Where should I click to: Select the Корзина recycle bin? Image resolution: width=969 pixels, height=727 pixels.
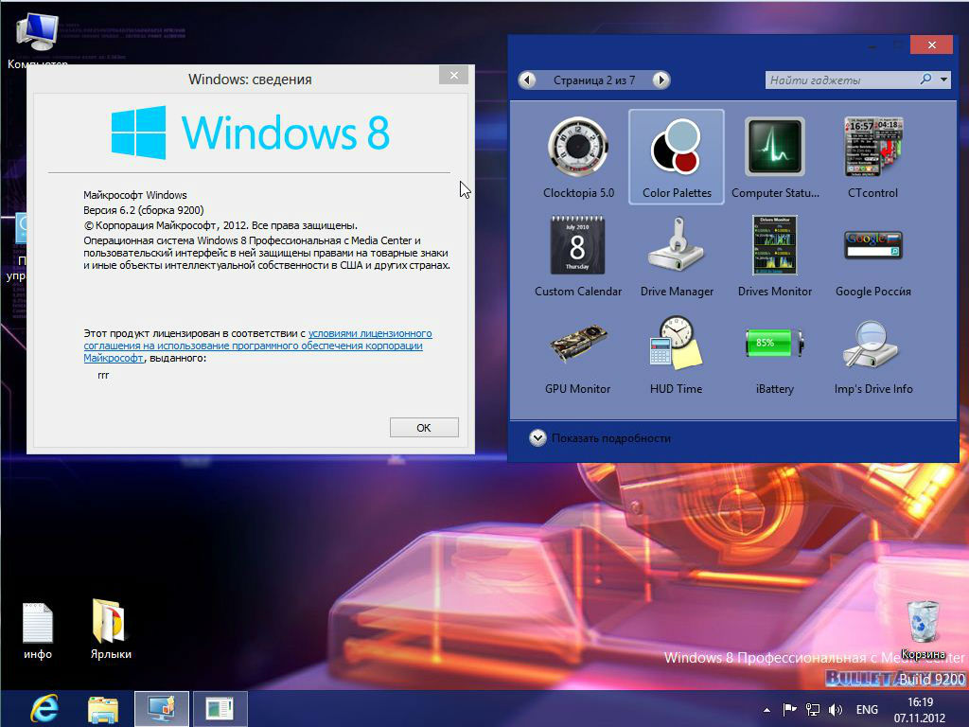tap(924, 629)
